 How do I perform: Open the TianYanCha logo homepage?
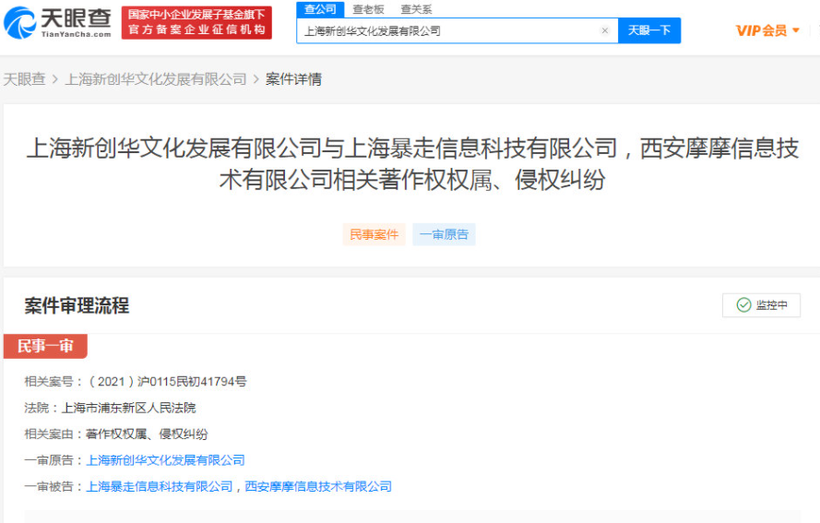[57, 22]
